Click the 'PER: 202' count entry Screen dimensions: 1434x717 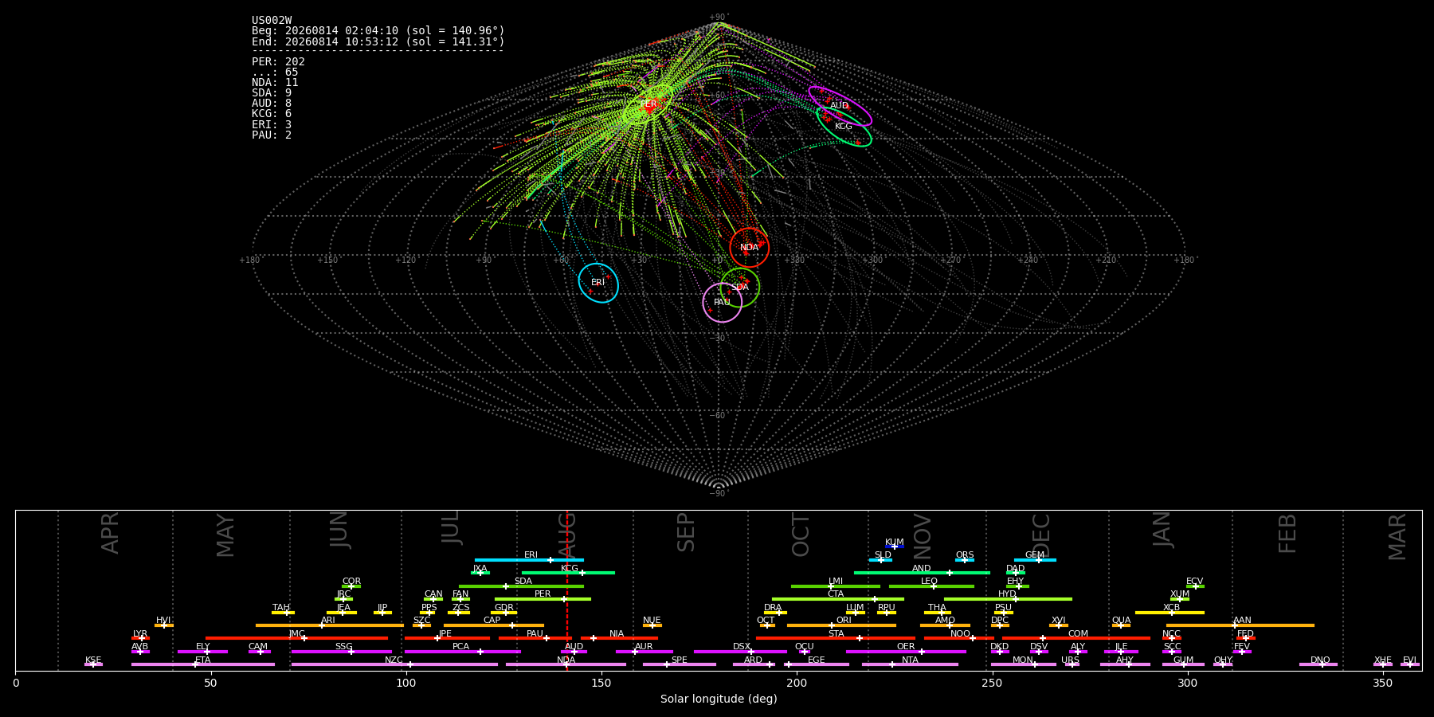(x=278, y=62)
